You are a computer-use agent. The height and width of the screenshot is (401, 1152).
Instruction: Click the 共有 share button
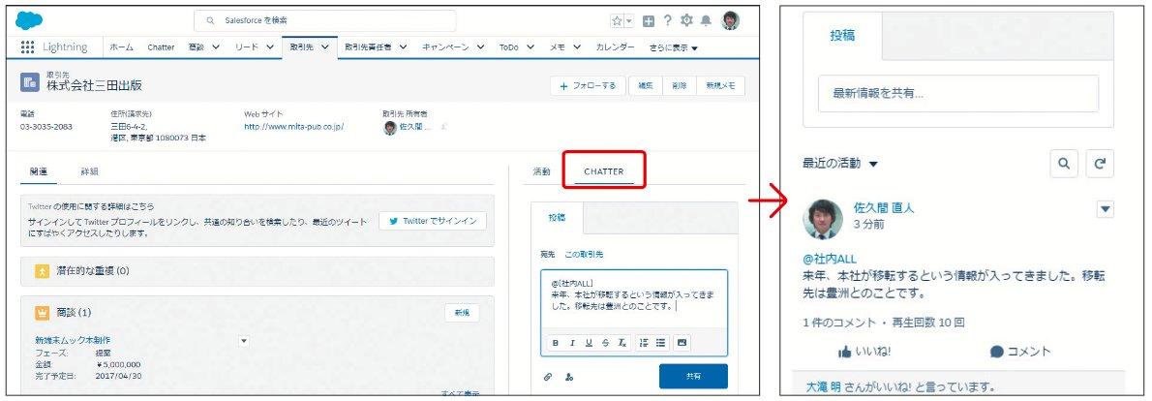tap(693, 376)
